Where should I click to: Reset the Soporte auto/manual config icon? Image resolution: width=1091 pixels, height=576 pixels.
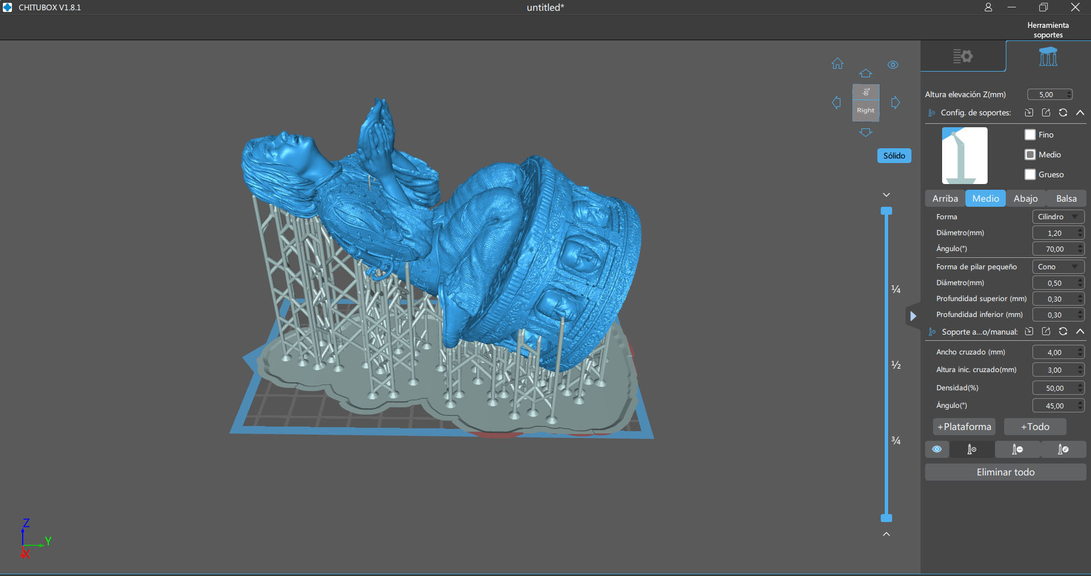click(x=1063, y=331)
